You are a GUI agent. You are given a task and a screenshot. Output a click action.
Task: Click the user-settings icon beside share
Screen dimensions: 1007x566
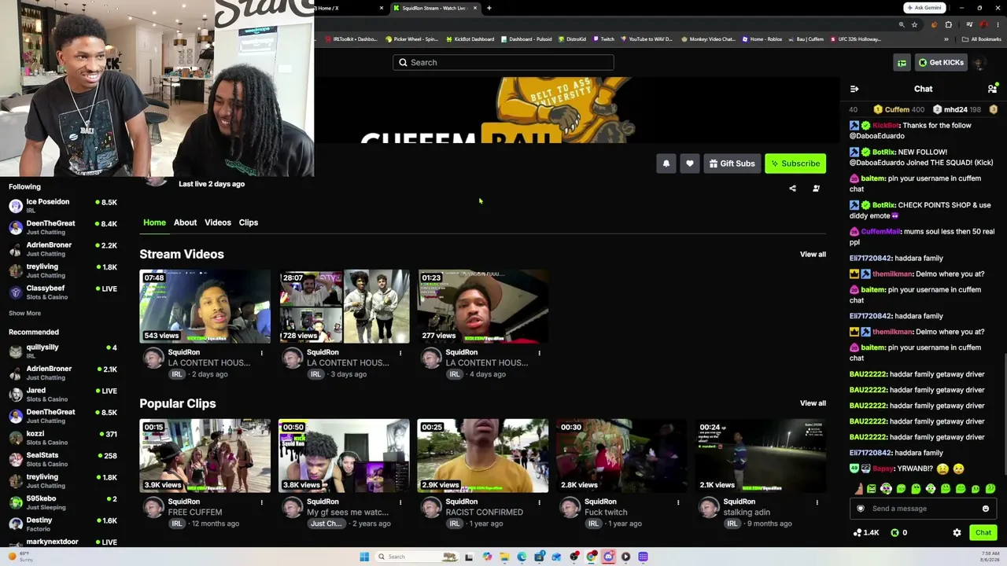click(x=816, y=189)
